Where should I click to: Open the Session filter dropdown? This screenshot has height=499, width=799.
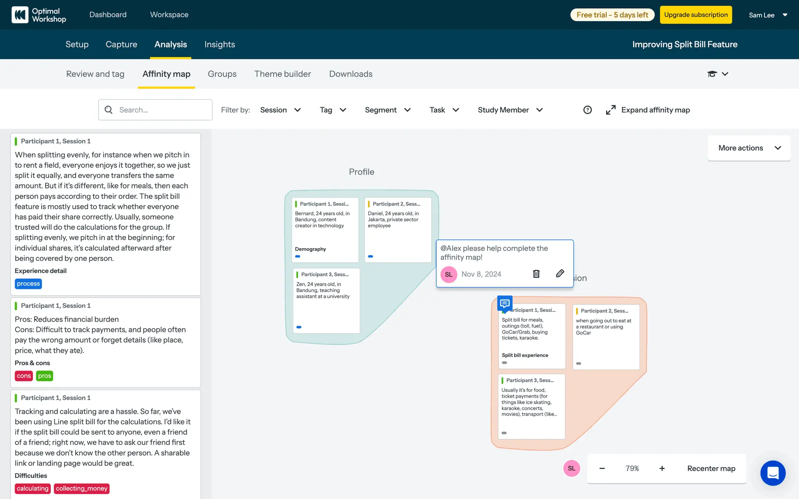[x=280, y=110]
